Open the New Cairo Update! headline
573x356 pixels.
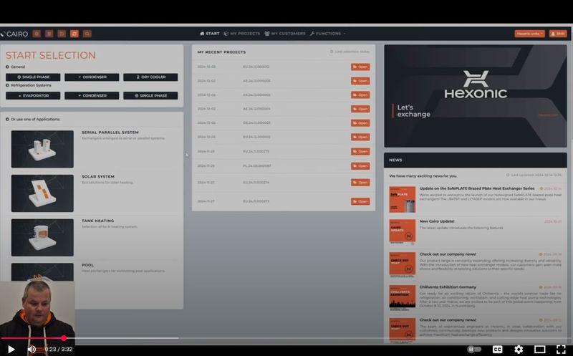437,221
